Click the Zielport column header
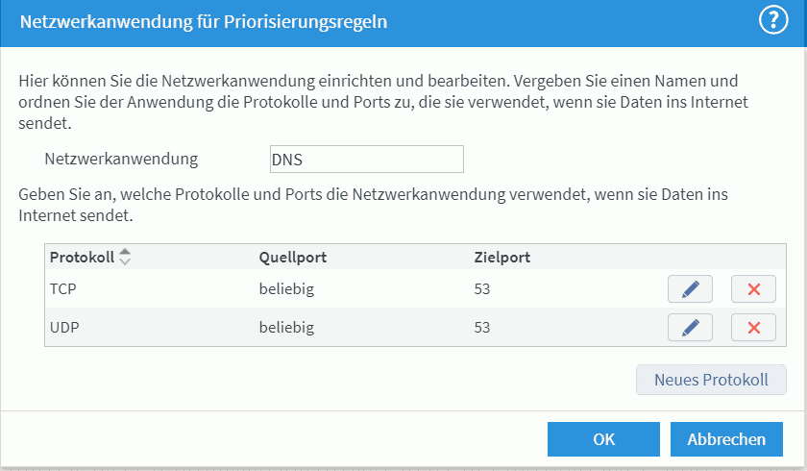The height and width of the screenshot is (471, 807). [x=501, y=257]
